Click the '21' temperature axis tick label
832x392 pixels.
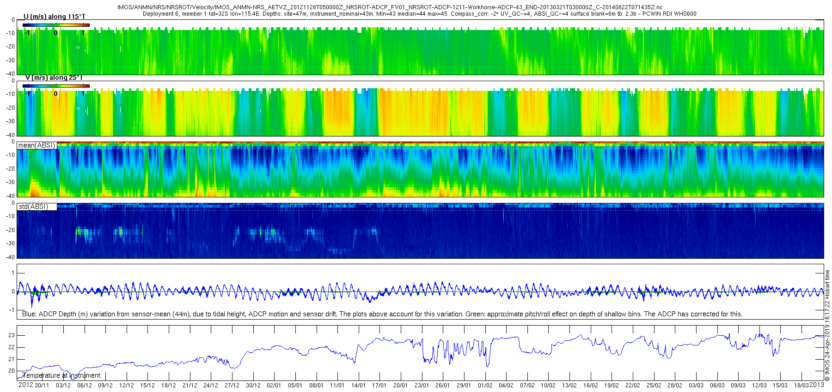tap(12, 359)
